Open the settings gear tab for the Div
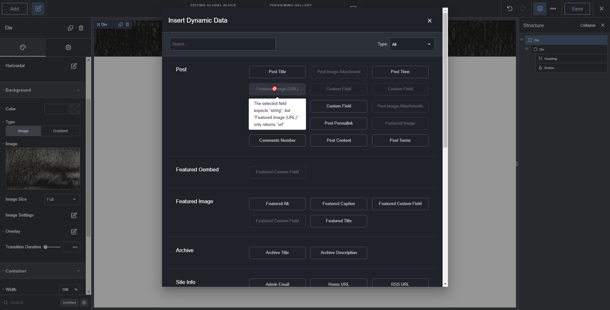The height and width of the screenshot is (310, 610). [x=68, y=47]
